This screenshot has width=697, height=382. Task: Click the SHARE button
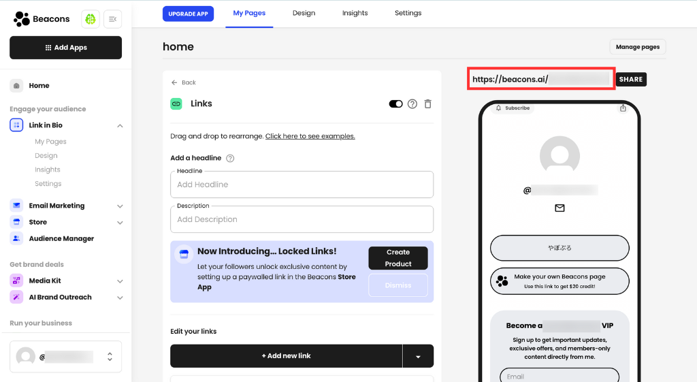point(631,80)
